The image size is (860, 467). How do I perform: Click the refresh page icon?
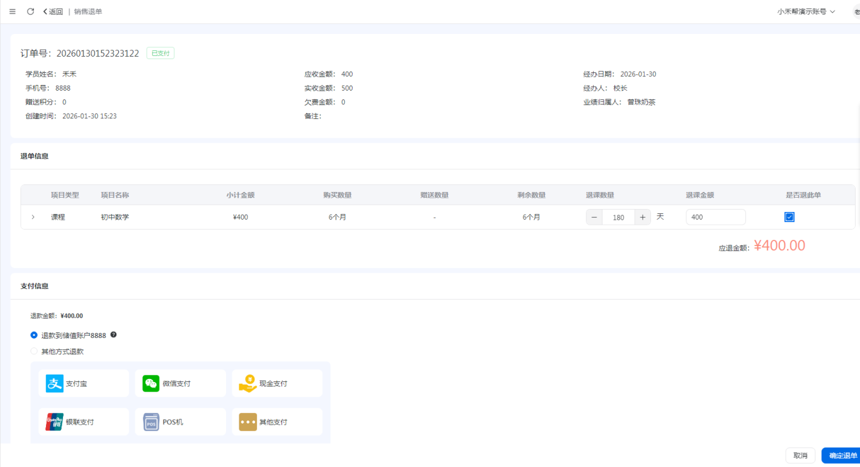pyautogui.click(x=30, y=11)
